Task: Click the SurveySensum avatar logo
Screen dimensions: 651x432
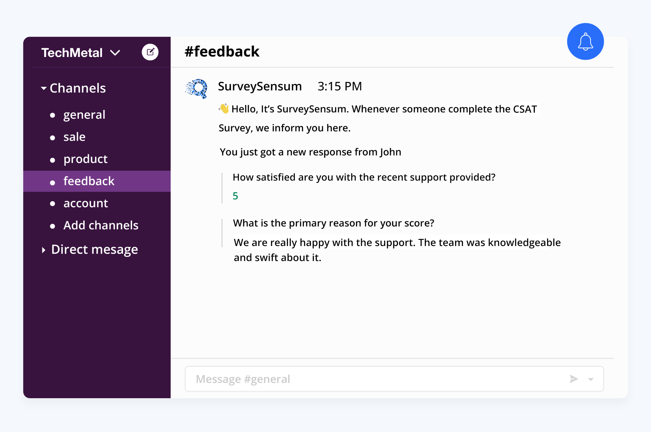Action: tap(196, 89)
